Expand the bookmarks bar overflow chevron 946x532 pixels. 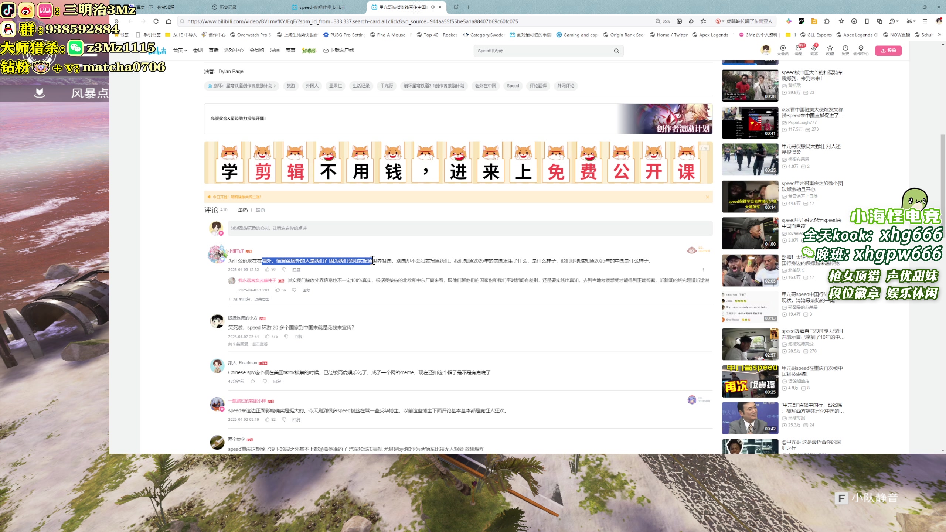click(939, 35)
